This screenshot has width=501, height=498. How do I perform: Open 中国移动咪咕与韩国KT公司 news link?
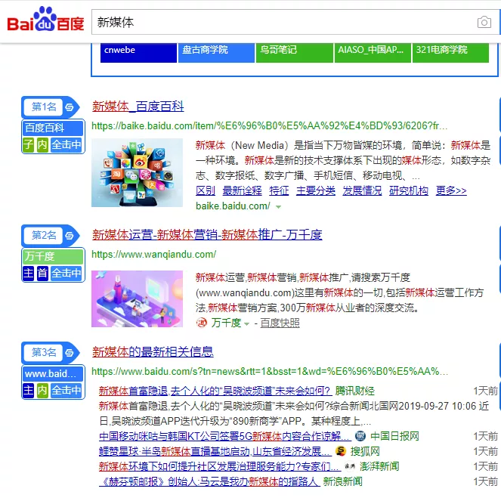tap(225, 436)
